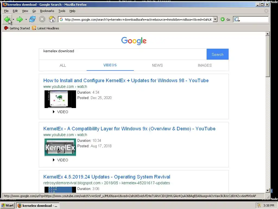Image resolution: width=278 pixels, height=209 pixels.
Task: Click the 'Duration: 3:06' text
Action: pyautogui.click(x=88, y=189)
